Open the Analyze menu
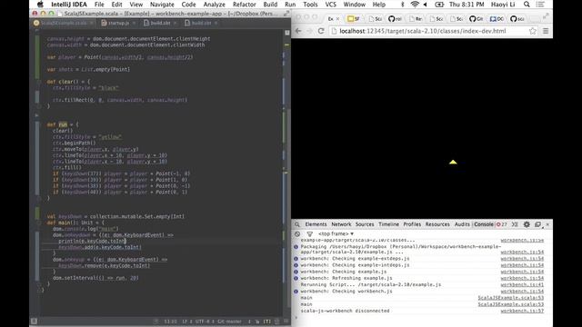 coord(215,5)
